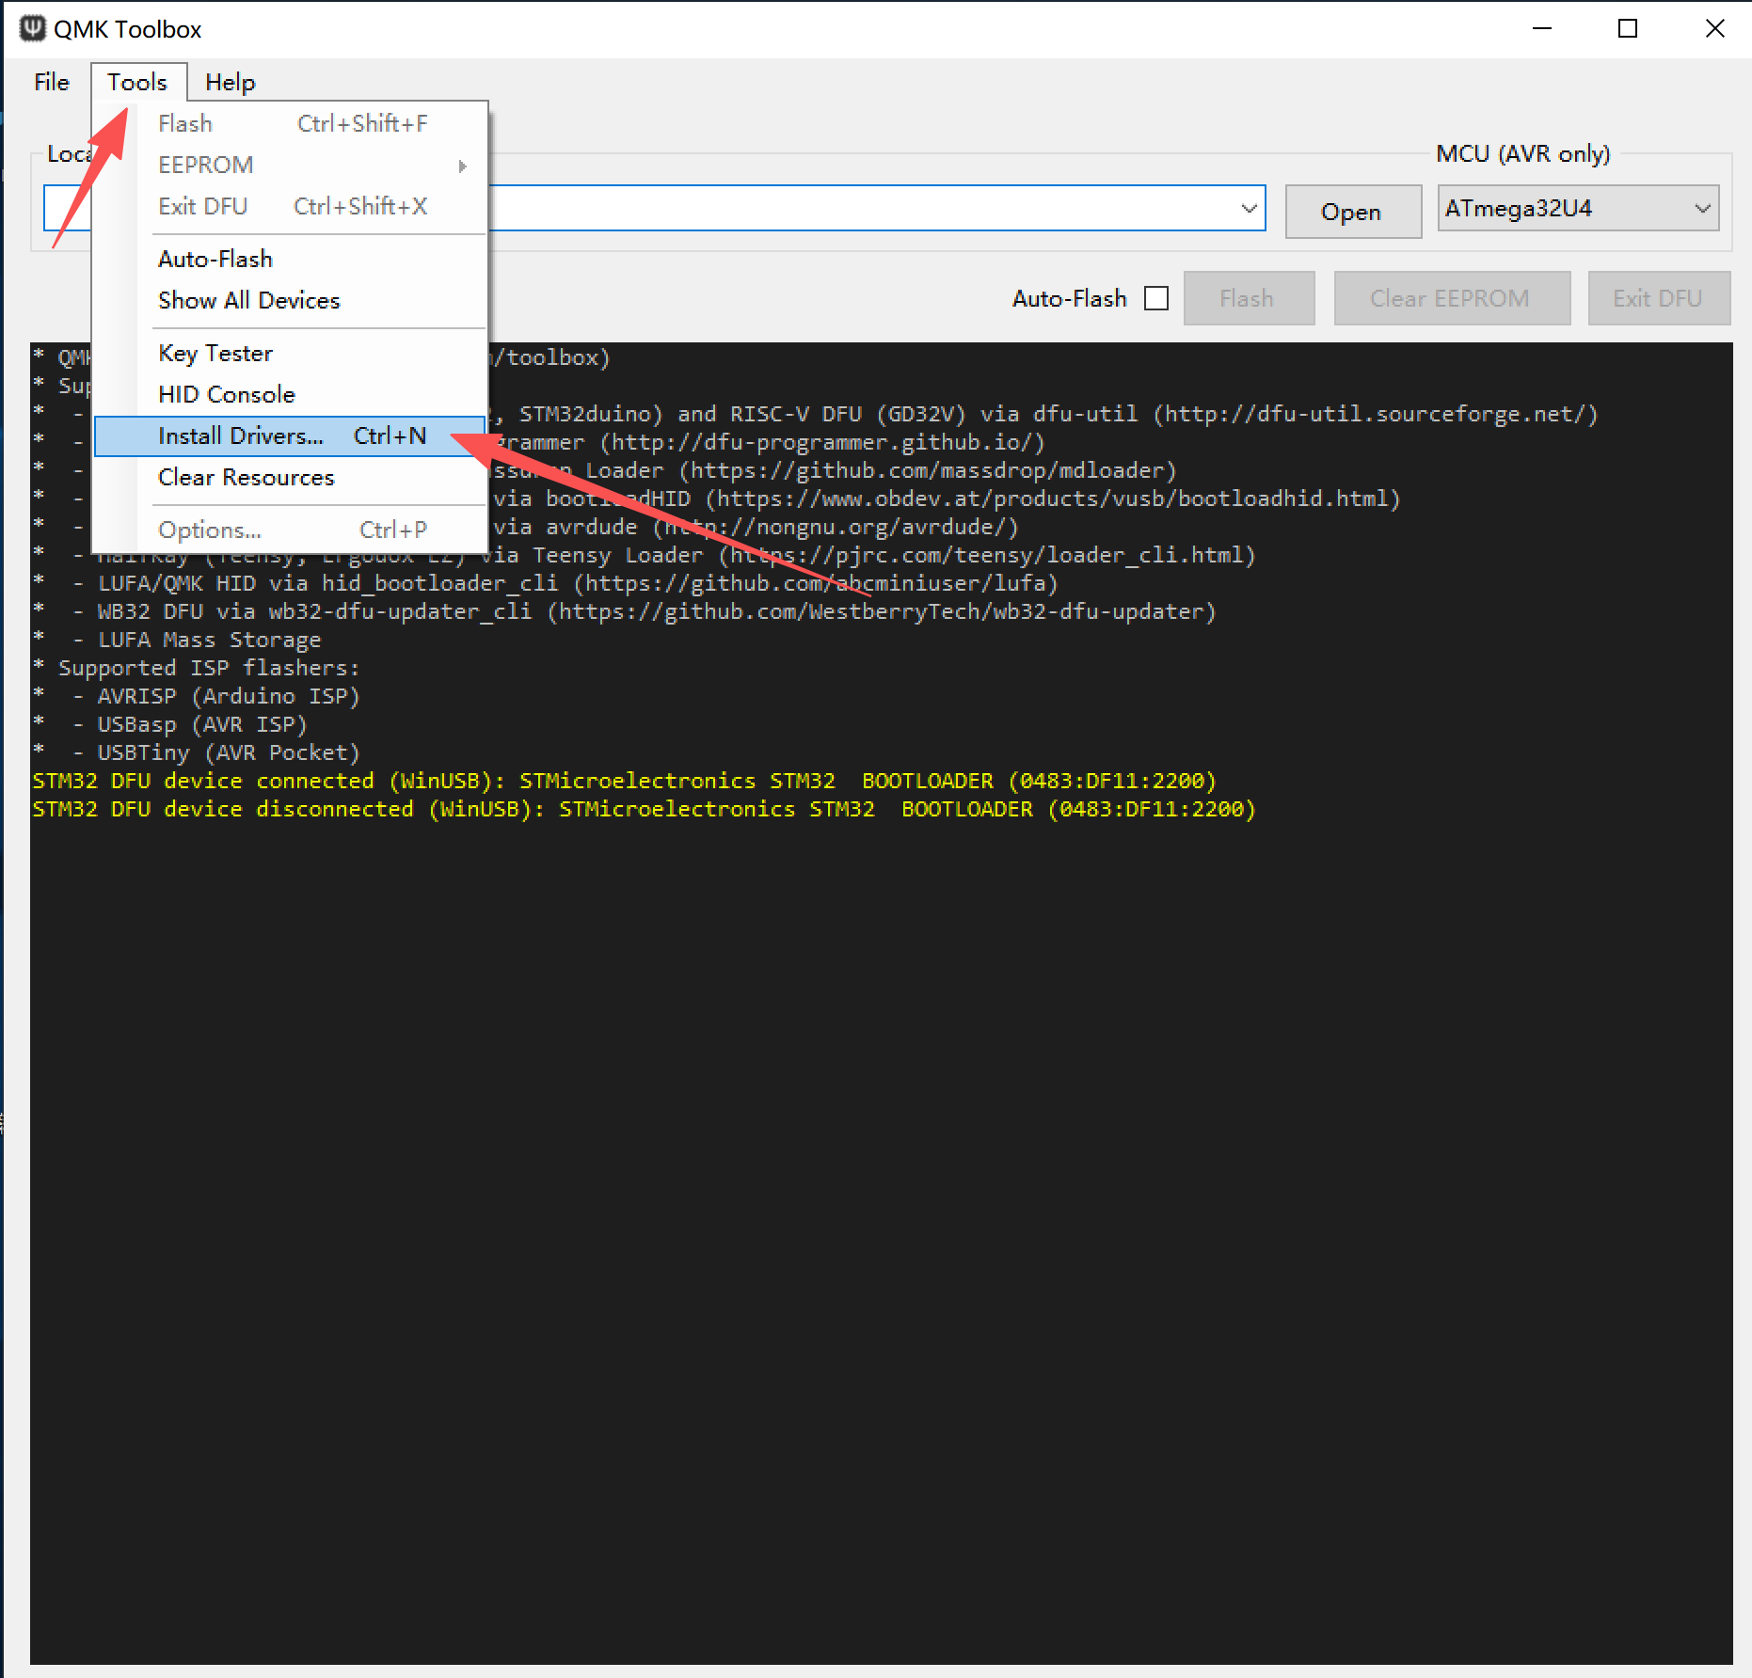
Task: Expand the EEPROM submenu arrow
Action: pos(462,166)
